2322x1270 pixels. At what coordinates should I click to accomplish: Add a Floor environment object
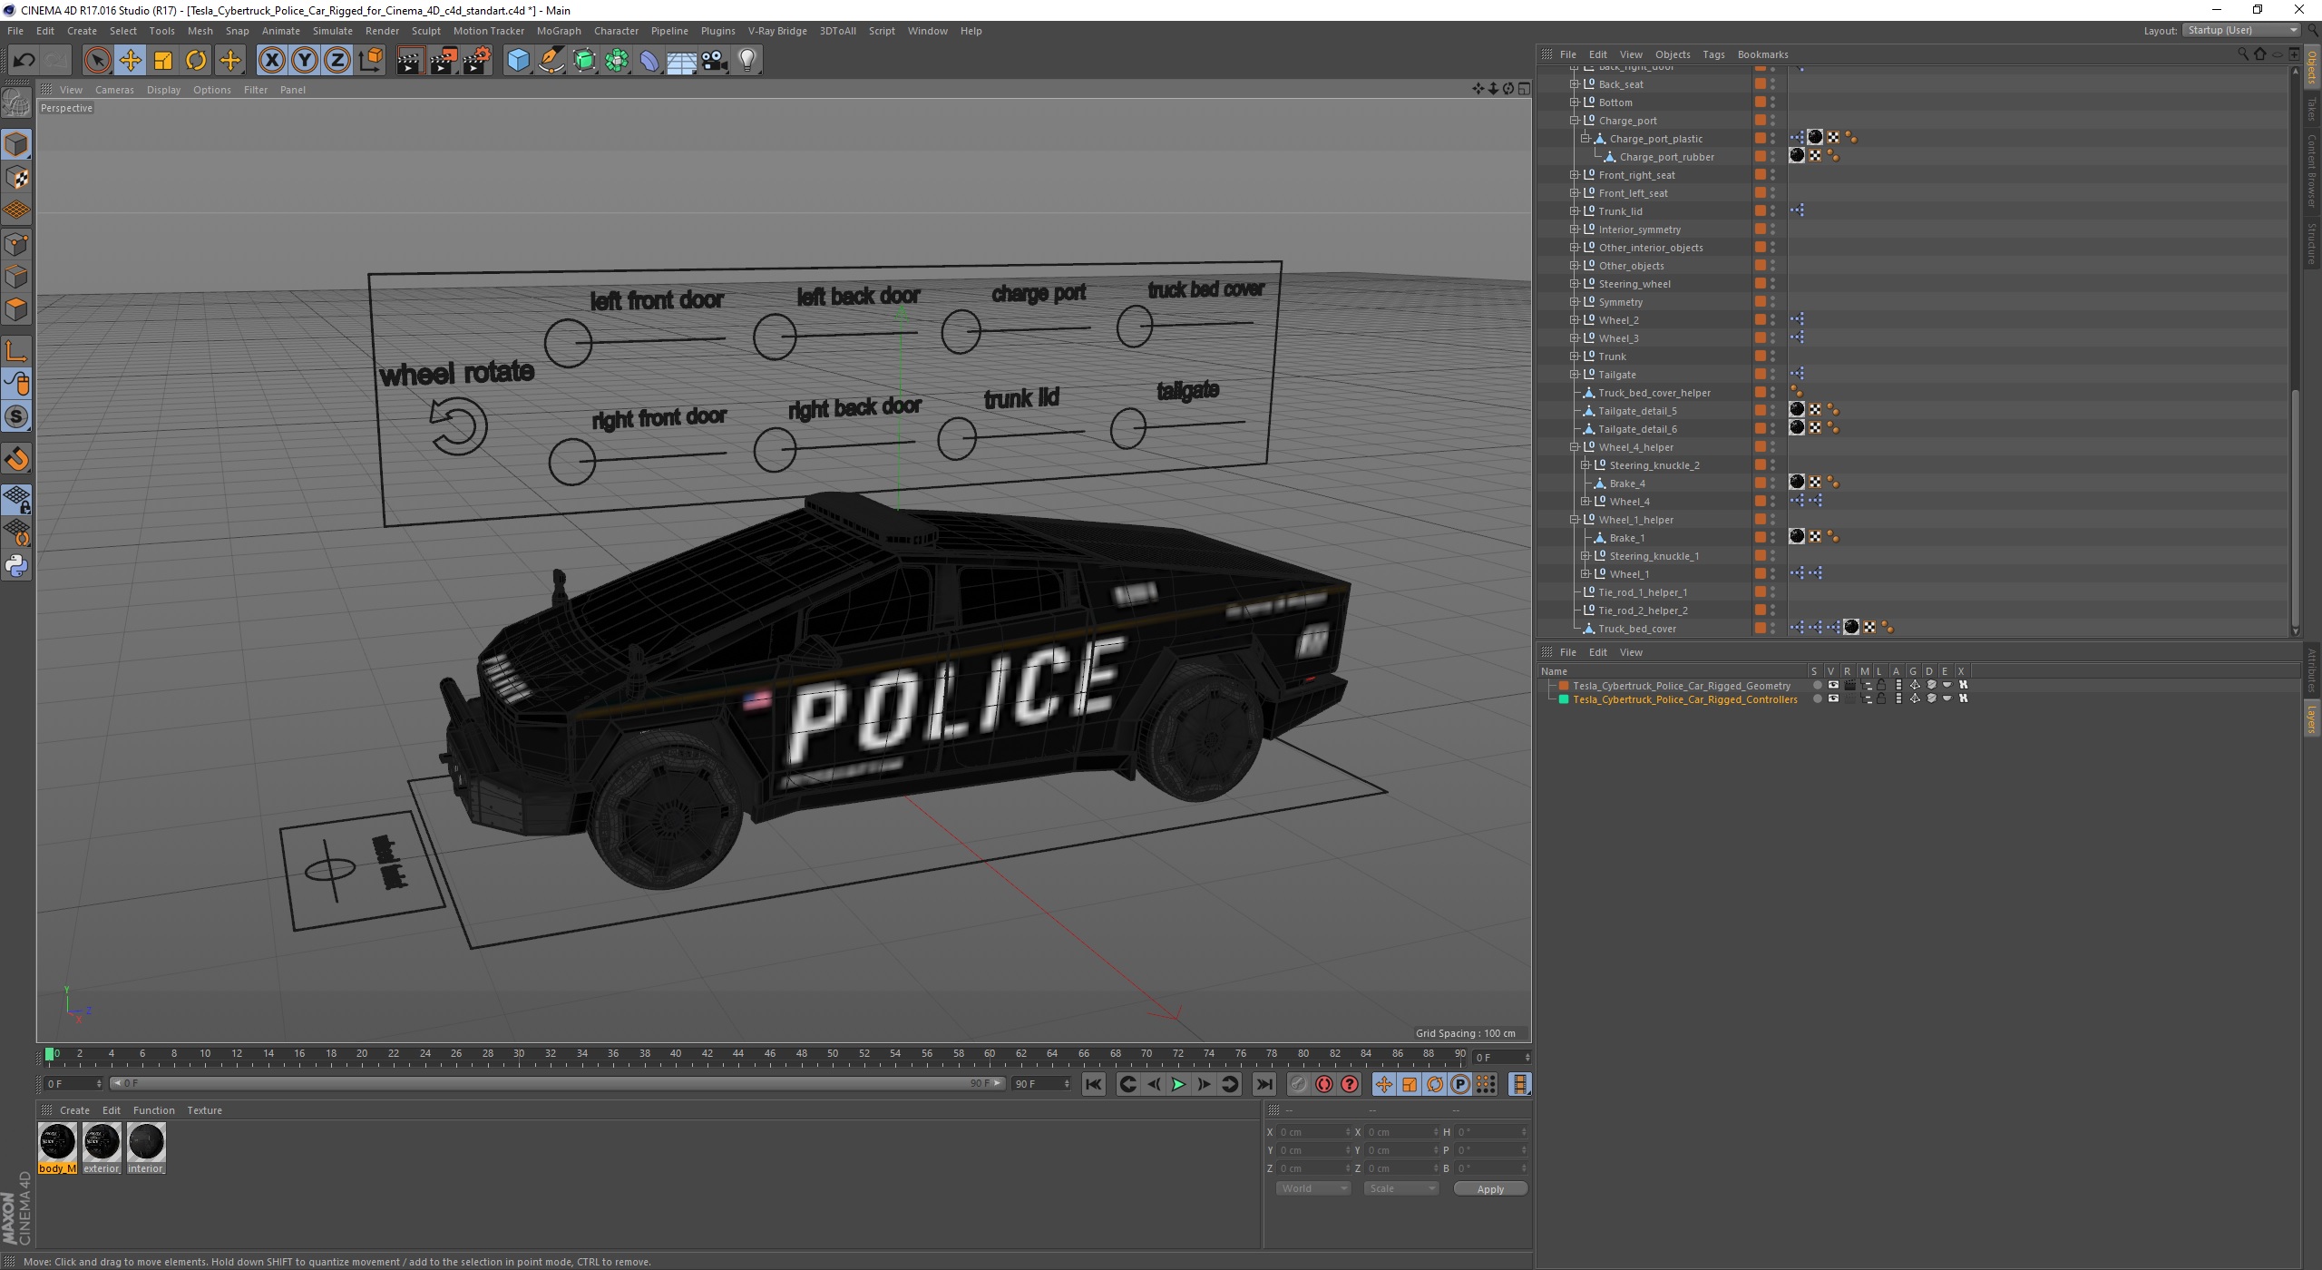[x=681, y=60]
